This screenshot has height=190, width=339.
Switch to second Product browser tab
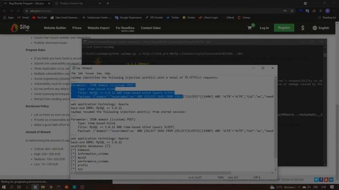pos(76,4)
